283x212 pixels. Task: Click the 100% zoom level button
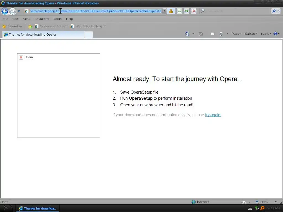262,202
